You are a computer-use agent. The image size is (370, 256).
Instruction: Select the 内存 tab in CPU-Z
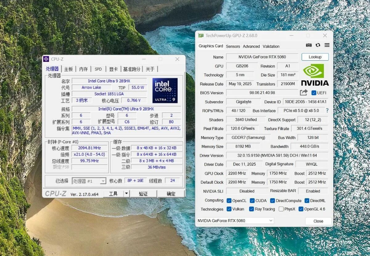point(84,69)
